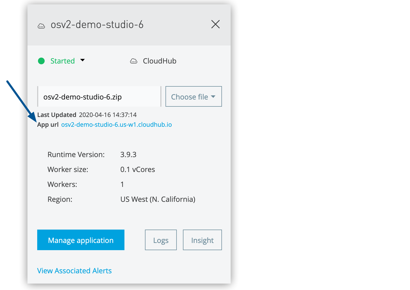Image resolution: width=410 pixels, height=290 pixels.
Task: Click the Manage application button
Action: point(81,240)
